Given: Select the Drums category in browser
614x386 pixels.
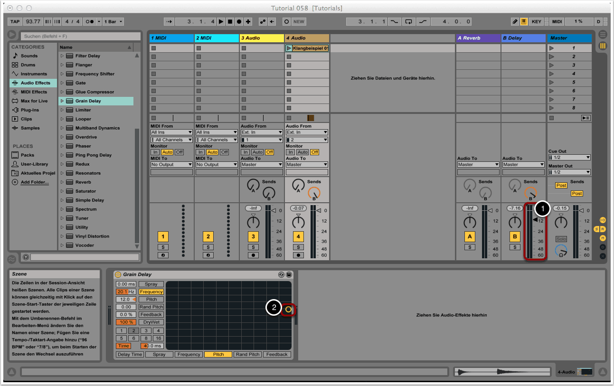Looking at the screenshot, I should 28,65.
